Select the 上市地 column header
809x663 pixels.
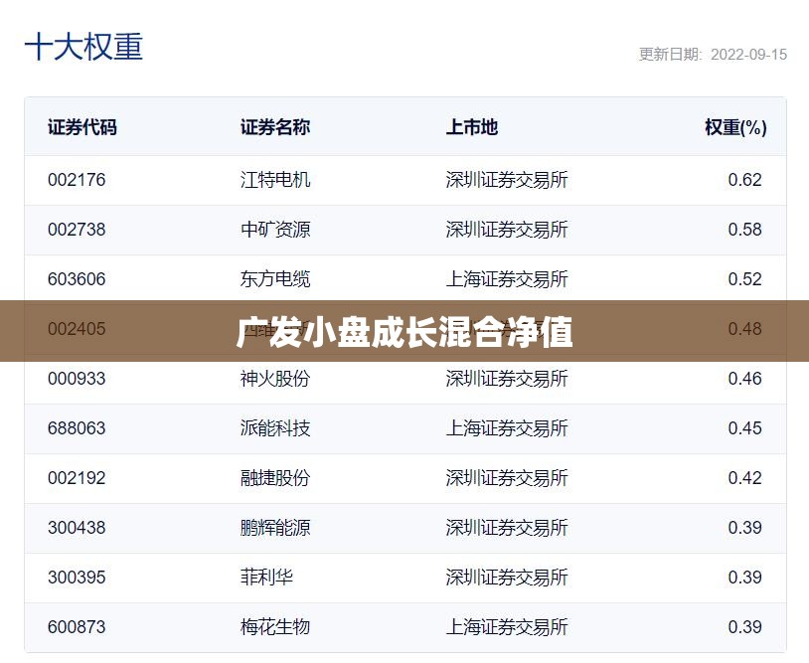[471, 127]
